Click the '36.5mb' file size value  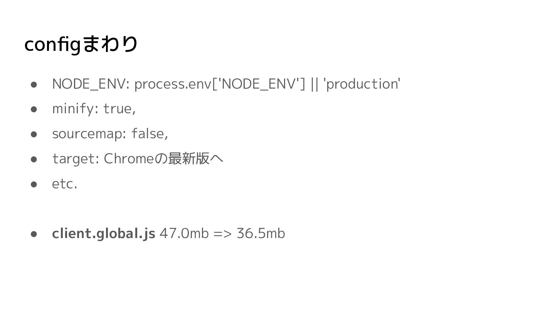click(261, 233)
